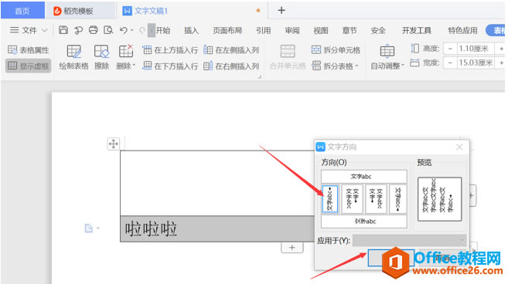The height and width of the screenshot is (284, 508).
Task: Click 在右侧插入列 insert column right
Action: pyautogui.click(x=231, y=66)
